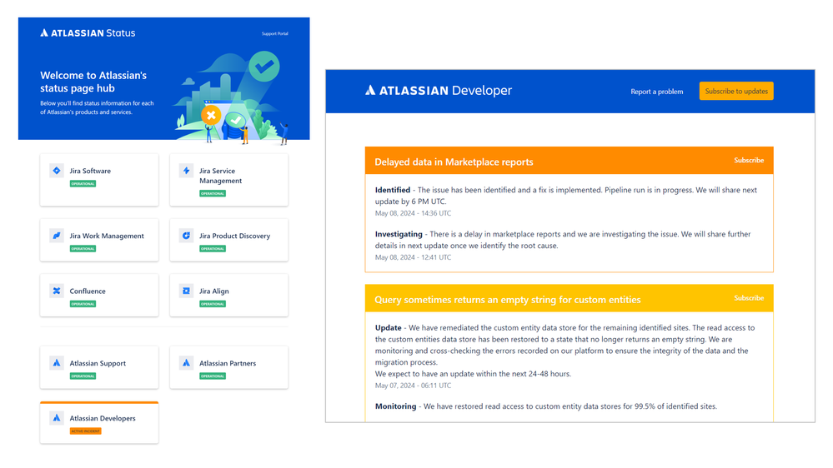Click 'Welcome to Atlassian's status page hub' heading
The width and height of the screenshot is (833, 468).
pyautogui.click(x=93, y=82)
